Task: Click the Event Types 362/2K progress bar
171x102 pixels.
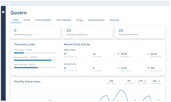Action: (x=35, y=53)
